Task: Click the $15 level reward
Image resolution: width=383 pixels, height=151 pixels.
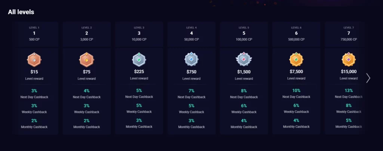Action: point(34,72)
